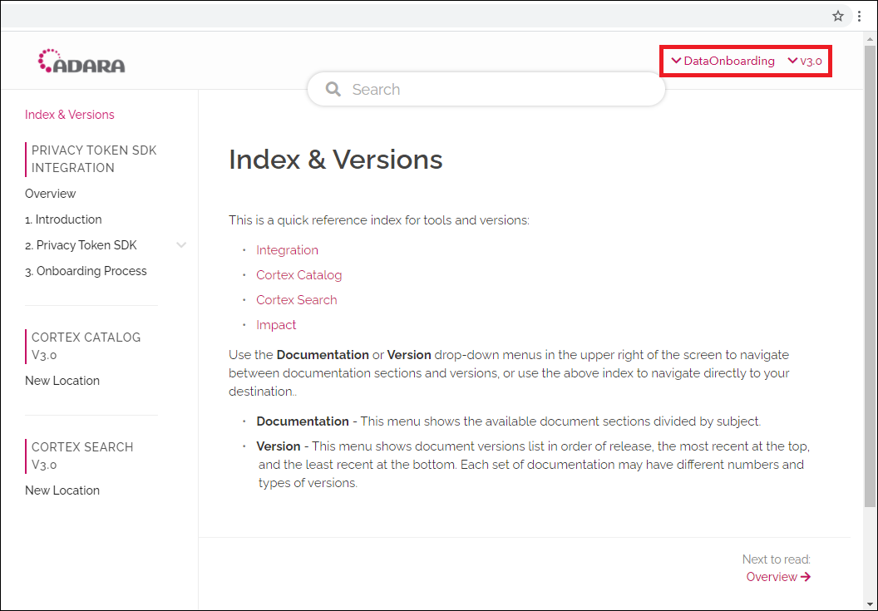Viewport: 878px width, 611px height.
Task: Open 2. Privacy Token SDK sidebar item
Action: 81,245
